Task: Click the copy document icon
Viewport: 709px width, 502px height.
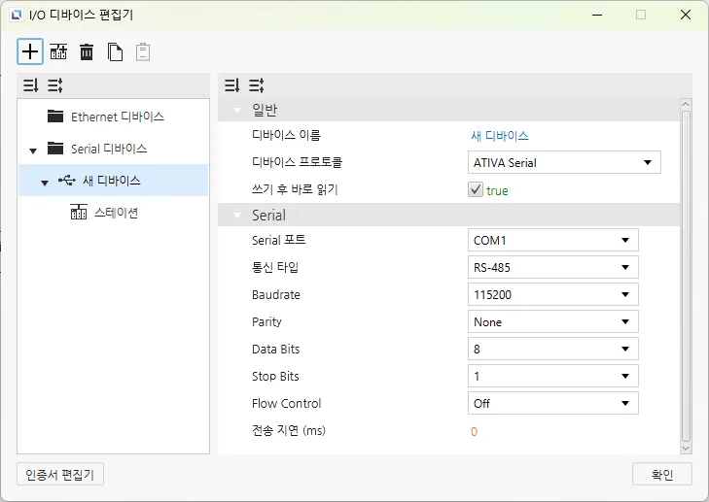Action: [x=115, y=52]
